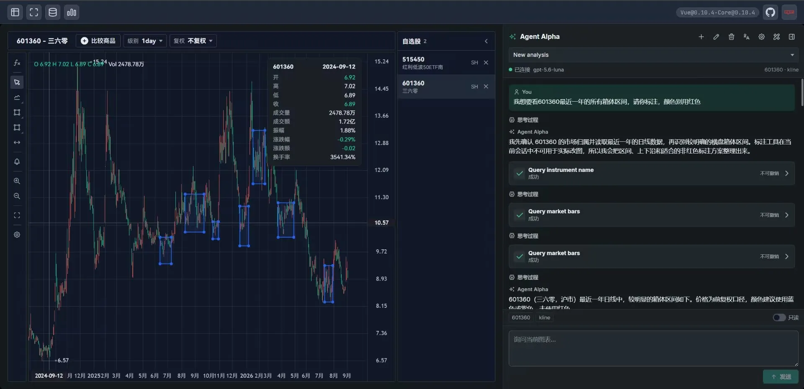Open the 级别 1day interval dropdown
This screenshot has width=804, height=389.
pos(145,41)
